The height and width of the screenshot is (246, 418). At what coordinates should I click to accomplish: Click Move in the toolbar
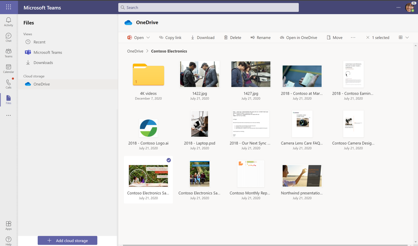click(335, 38)
